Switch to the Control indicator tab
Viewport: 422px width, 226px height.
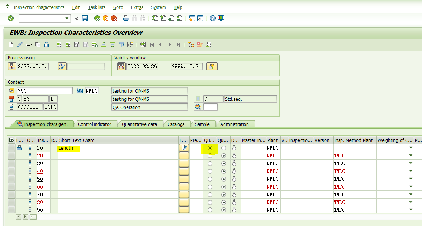point(96,124)
